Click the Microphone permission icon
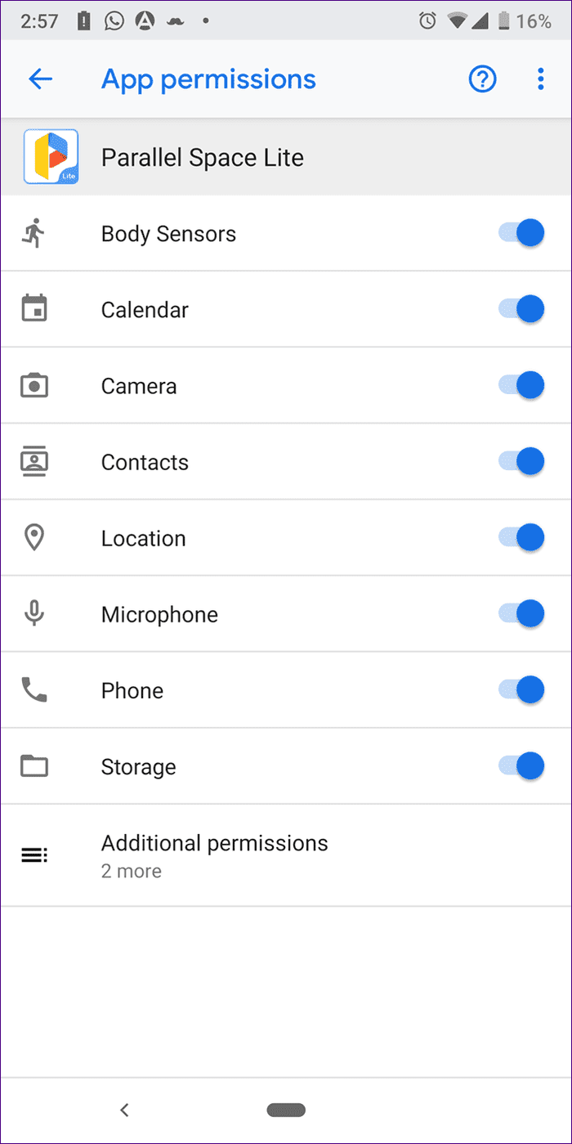The image size is (572, 1144). click(x=34, y=613)
